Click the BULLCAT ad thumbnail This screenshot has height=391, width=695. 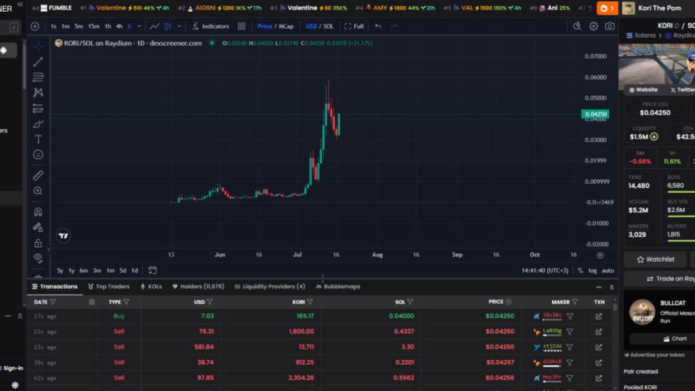pyautogui.click(x=642, y=312)
